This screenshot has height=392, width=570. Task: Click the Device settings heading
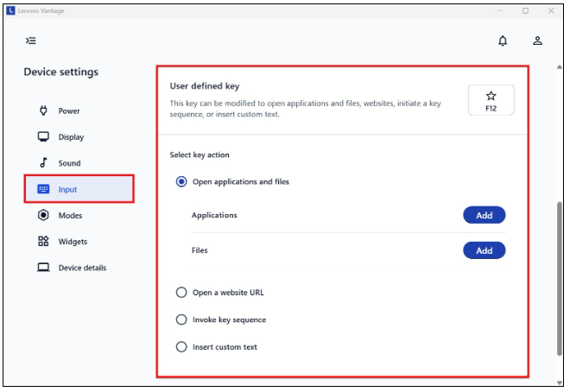pos(61,72)
